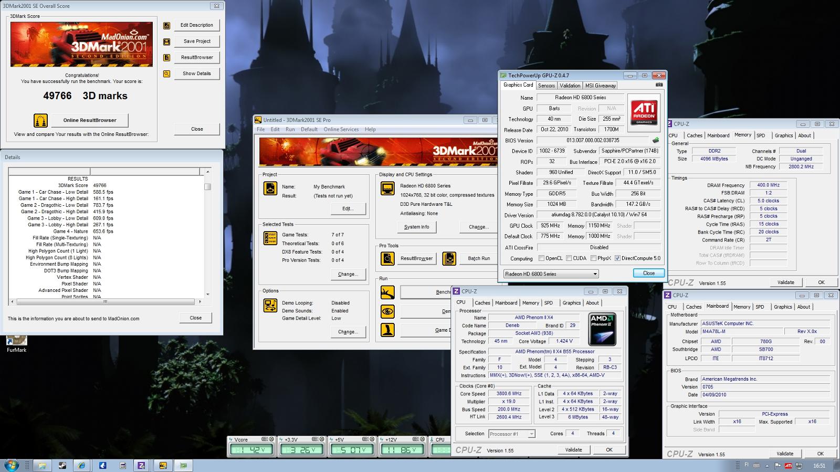Click the Edit Description icon in score window

[166, 25]
